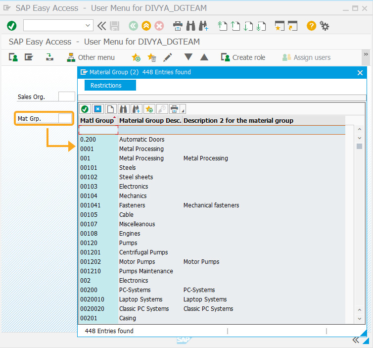Go to Previous Page icon
Screen dimensions: 373x348
coord(235,26)
